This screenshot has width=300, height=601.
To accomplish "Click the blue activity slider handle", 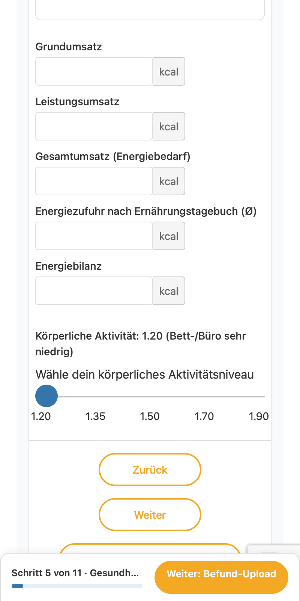I will 46,396.
